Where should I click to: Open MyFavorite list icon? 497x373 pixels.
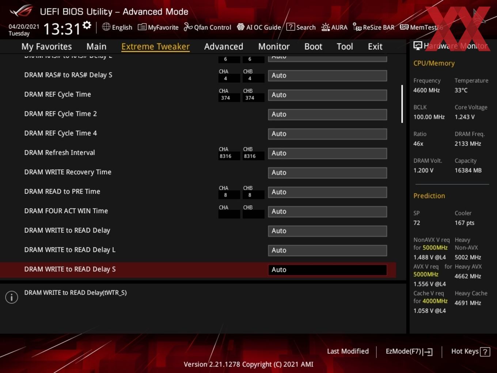pos(142,27)
